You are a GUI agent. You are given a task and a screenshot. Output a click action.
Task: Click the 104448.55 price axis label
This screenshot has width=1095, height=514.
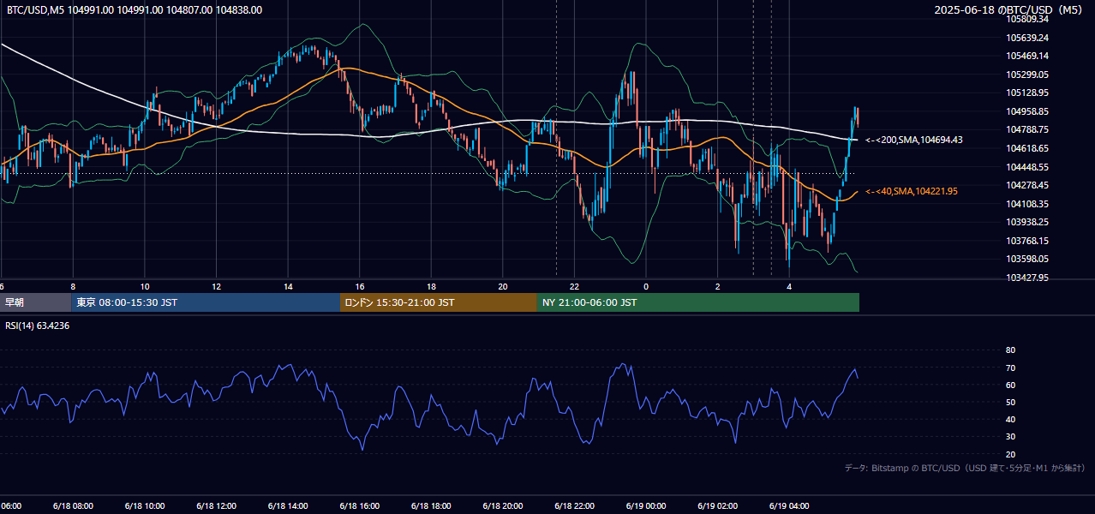[x=1028, y=167]
